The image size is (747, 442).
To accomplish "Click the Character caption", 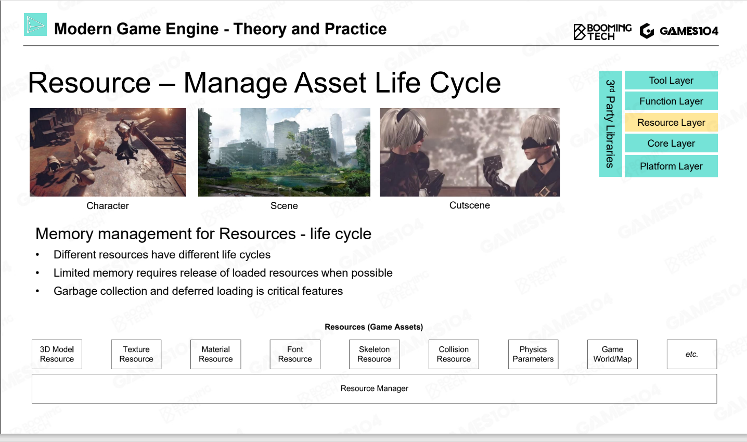I will (x=108, y=206).
